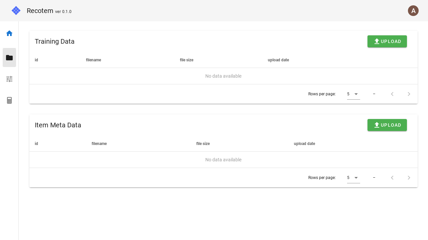Expand Item Meta Data rows per page dropdown
Viewport: 428px width, 240px height.
[x=353, y=178]
